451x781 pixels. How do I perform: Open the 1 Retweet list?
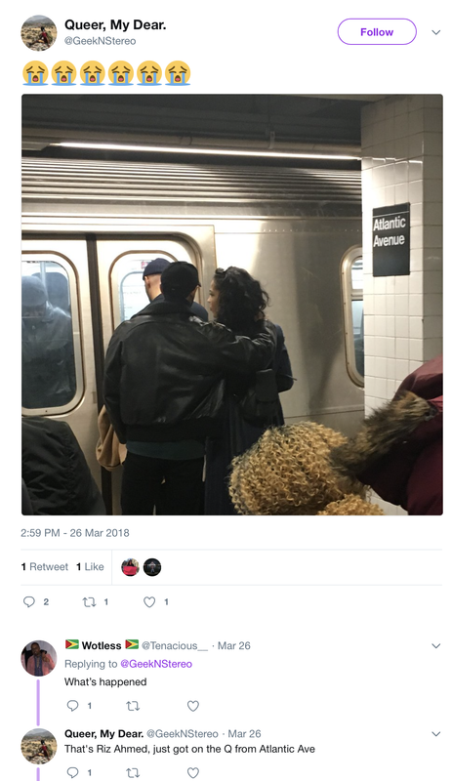[45, 566]
